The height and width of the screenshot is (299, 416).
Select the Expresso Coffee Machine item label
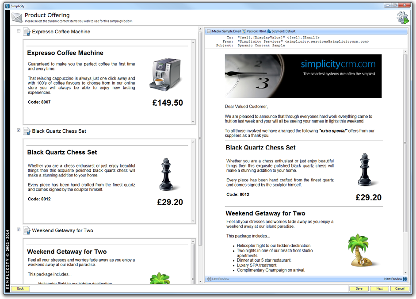61,31
